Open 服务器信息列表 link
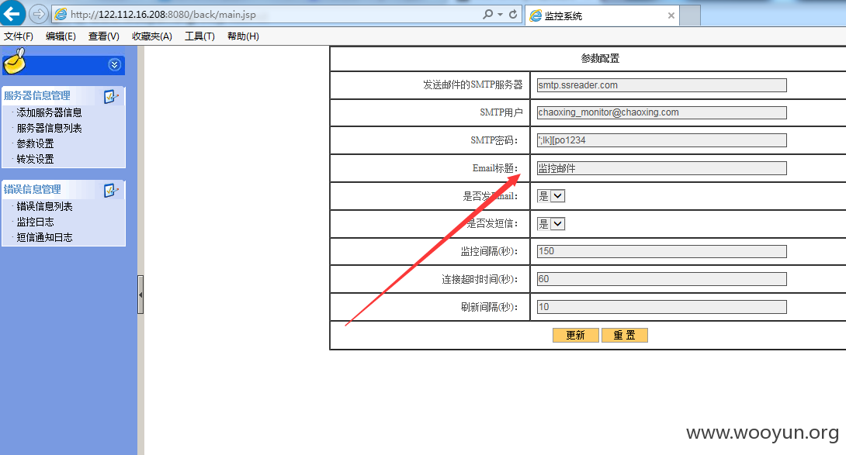The height and width of the screenshot is (455, 846). [49, 129]
